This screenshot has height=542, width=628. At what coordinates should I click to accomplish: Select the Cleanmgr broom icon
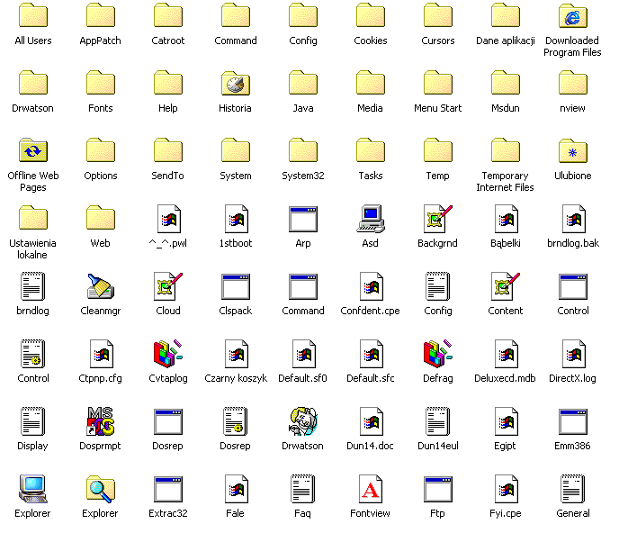tap(101, 286)
